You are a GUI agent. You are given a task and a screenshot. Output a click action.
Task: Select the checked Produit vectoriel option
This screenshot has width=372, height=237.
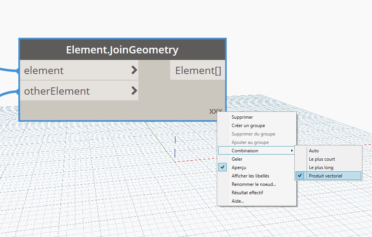pyautogui.click(x=325, y=176)
